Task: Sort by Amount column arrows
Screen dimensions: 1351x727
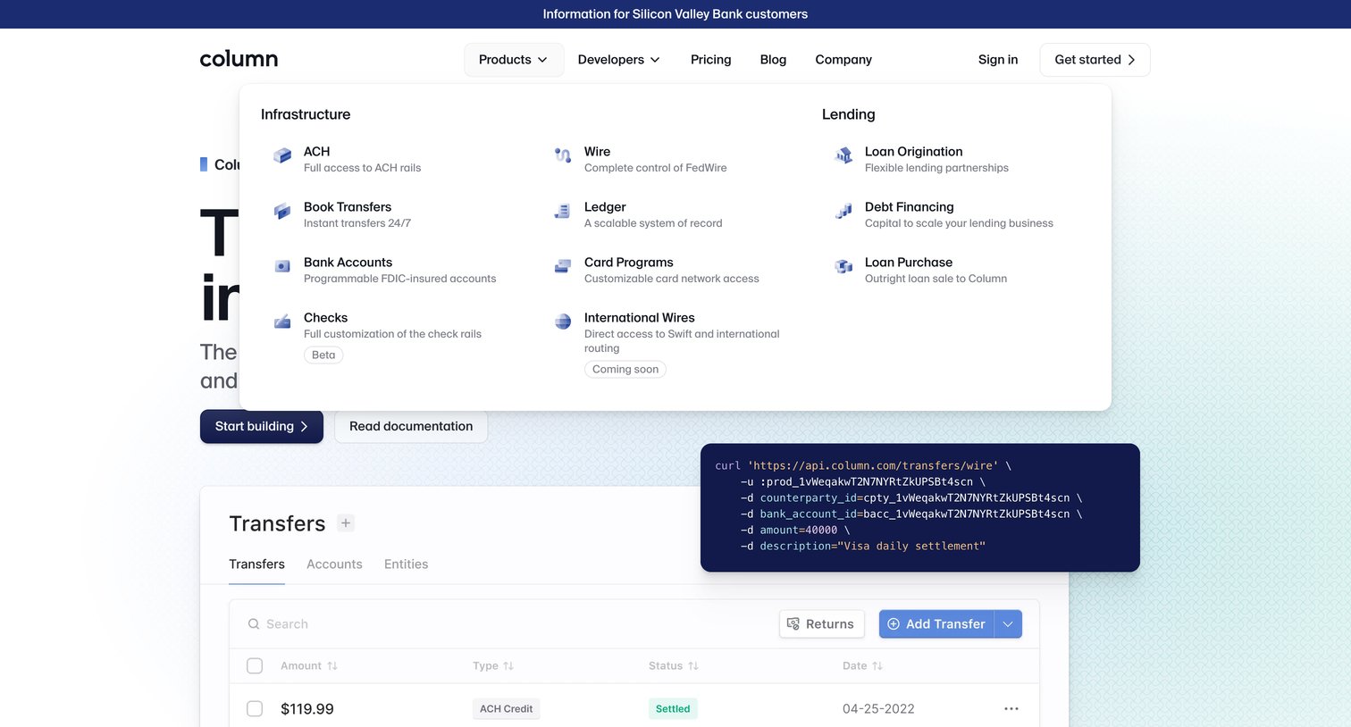Action: coord(332,666)
